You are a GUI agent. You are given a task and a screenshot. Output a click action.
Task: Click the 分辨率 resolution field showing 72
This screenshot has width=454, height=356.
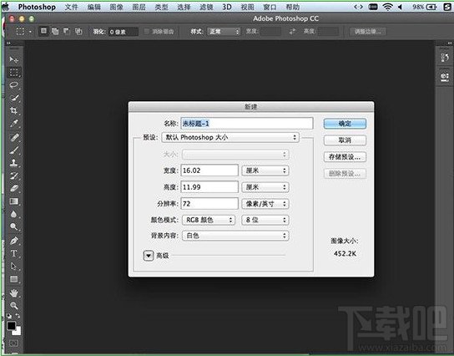pos(209,204)
